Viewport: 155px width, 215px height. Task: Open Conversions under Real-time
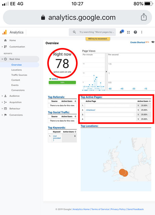(x=18, y=90)
